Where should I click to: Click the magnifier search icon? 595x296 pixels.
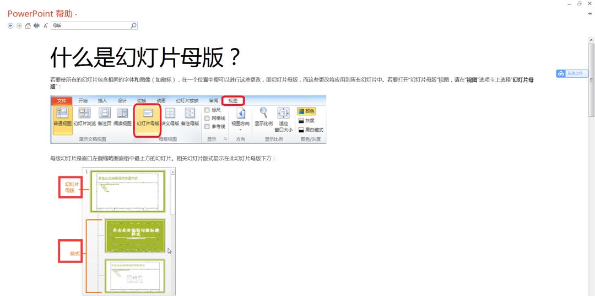[133, 26]
